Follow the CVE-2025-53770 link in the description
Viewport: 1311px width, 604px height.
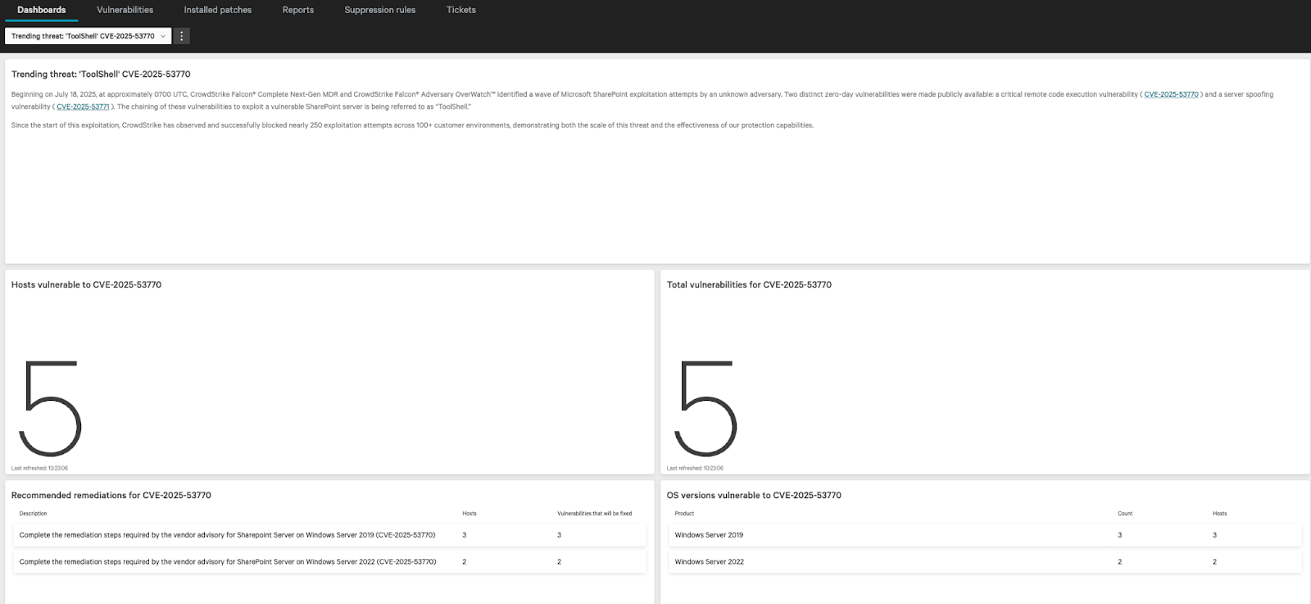(1171, 94)
